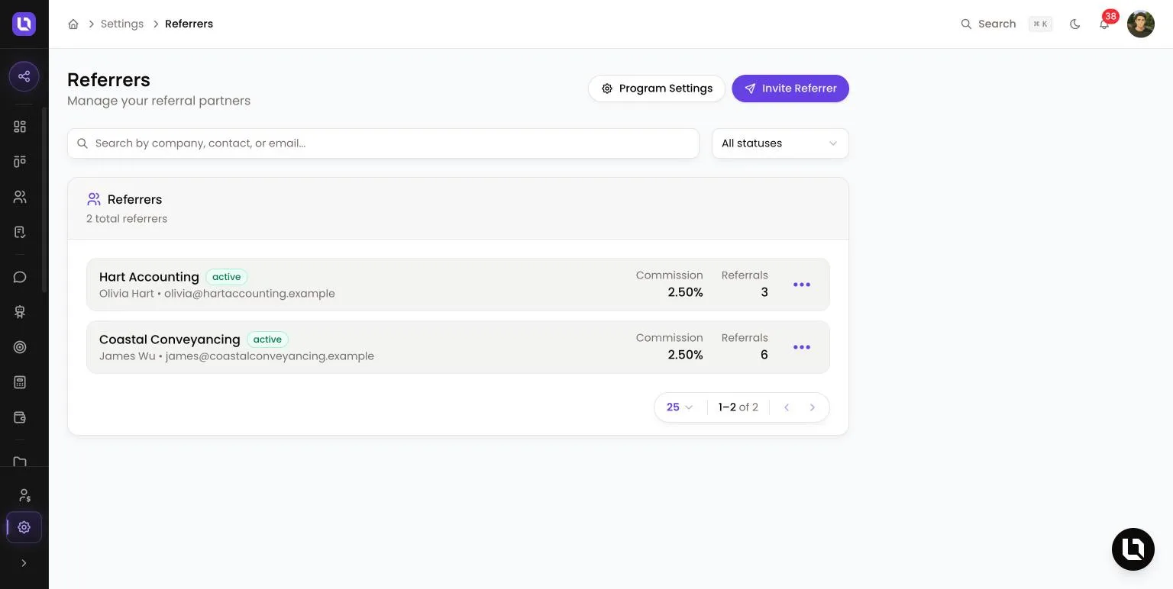Open the folder icon in sidebar
Viewport: 1173px width, 589px height.
[20, 461]
